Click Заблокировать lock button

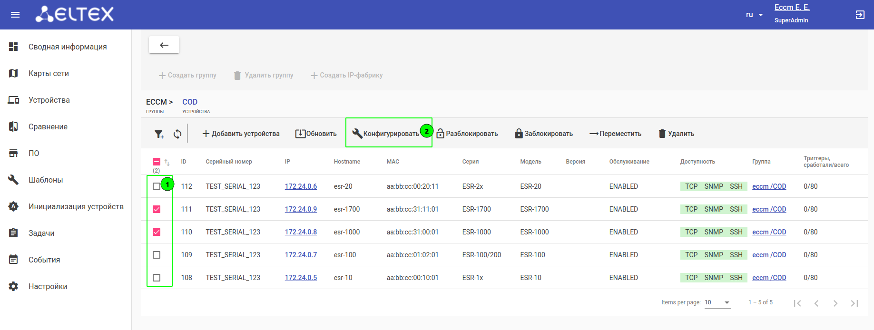[544, 134]
